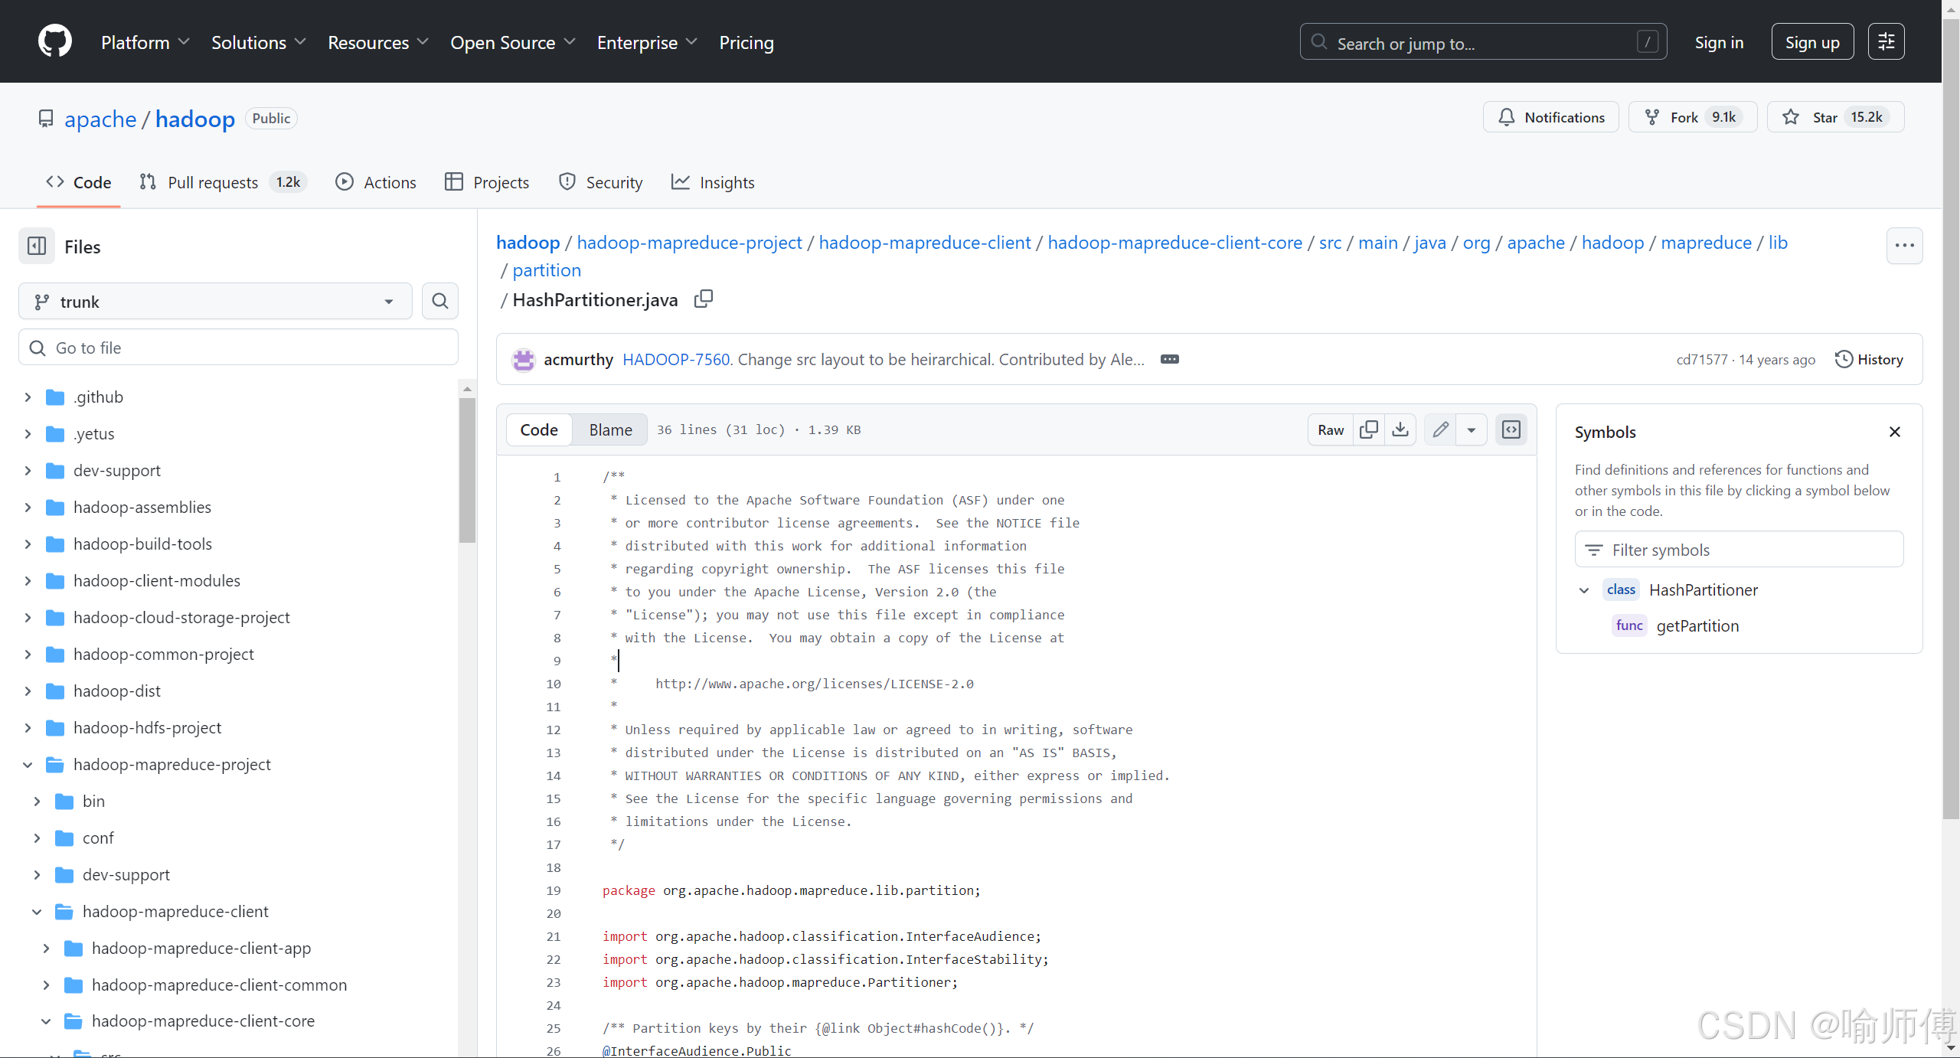Click the Go to file input
Image resolution: width=1960 pixels, height=1058 pixels.
(x=238, y=348)
